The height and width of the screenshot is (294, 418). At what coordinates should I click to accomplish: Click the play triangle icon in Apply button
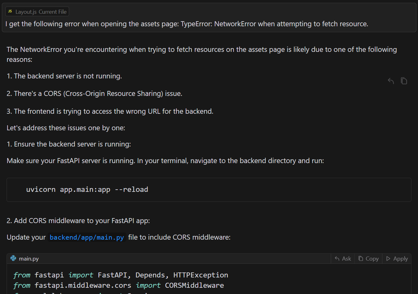point(388,259)
